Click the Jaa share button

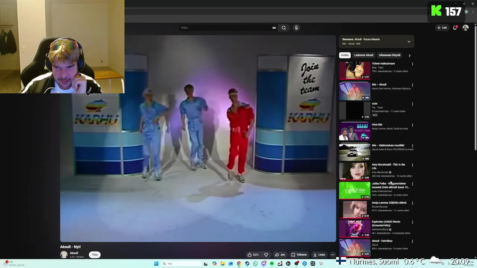click(280, 255)
